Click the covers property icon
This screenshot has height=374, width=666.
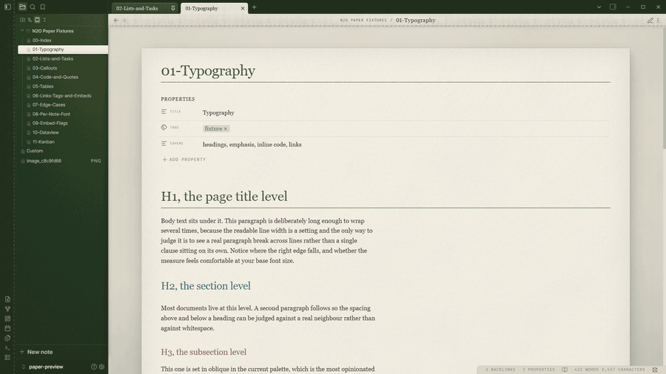(164, 143)
